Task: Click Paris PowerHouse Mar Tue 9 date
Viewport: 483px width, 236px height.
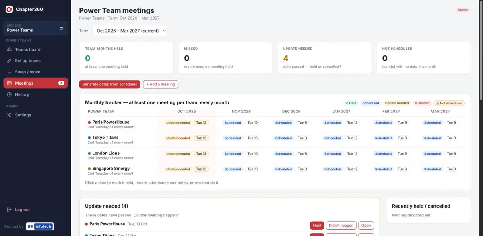Action: click(x=452, y=123)
